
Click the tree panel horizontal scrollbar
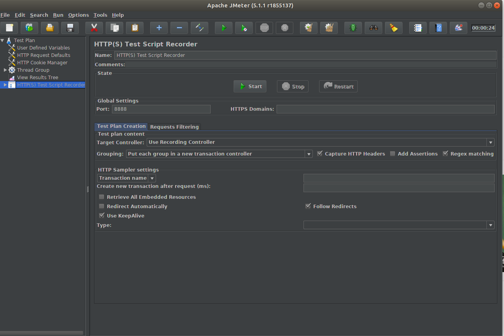(41, 333)
